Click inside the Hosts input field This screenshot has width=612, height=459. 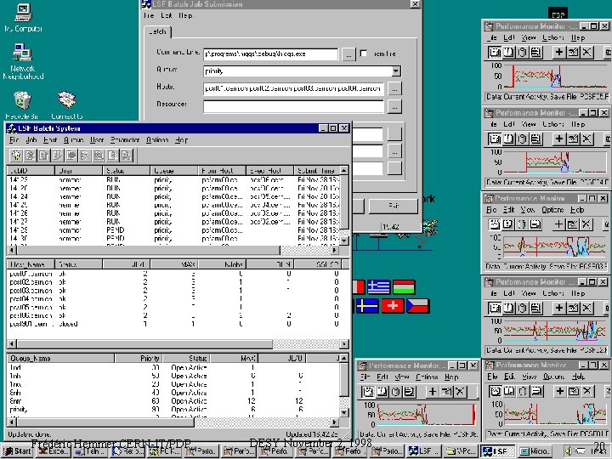(293, 88)
